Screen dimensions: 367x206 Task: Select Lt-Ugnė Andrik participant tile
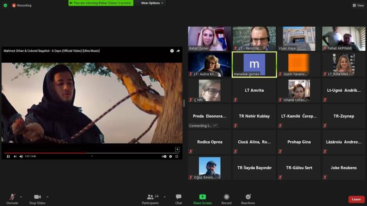pos(344,90)
